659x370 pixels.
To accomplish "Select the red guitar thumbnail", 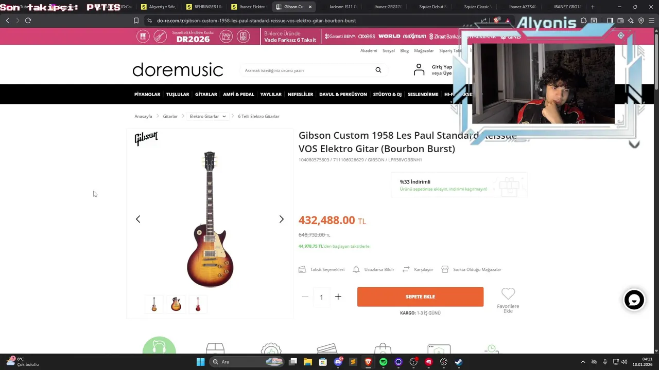I will tap(198, 304).
